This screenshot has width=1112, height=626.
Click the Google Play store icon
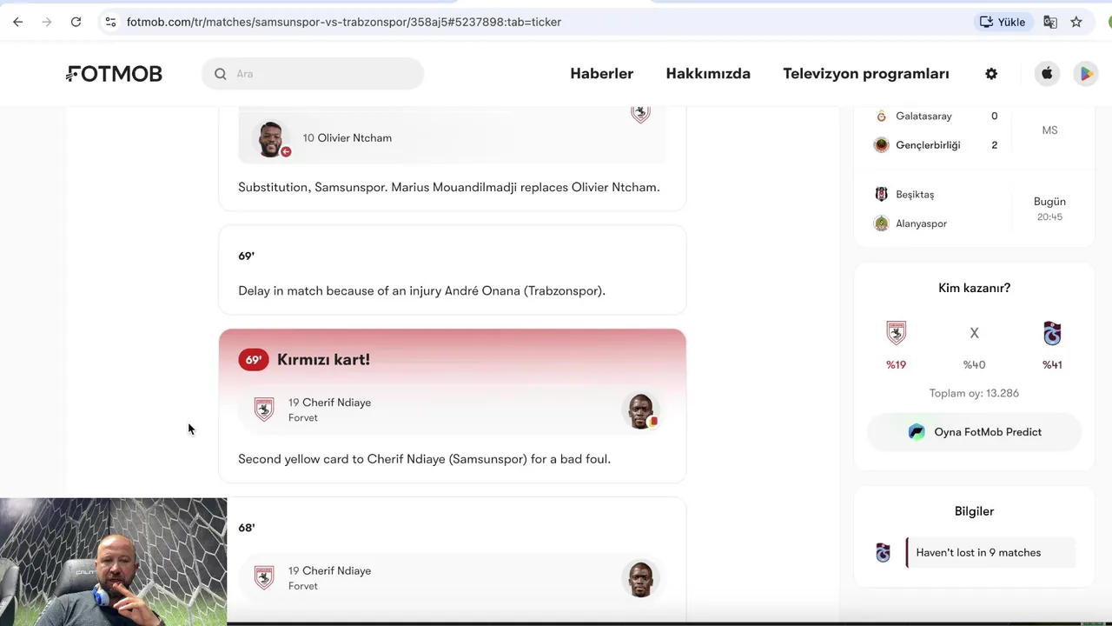[1086, 74]
